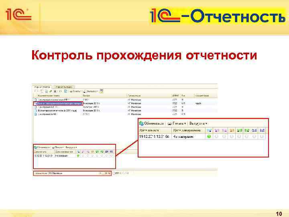The height and width of the screenshot is (217, 289).
Task: Click the light-blue stage icon in enlarged header
Action: click(209, 130)
